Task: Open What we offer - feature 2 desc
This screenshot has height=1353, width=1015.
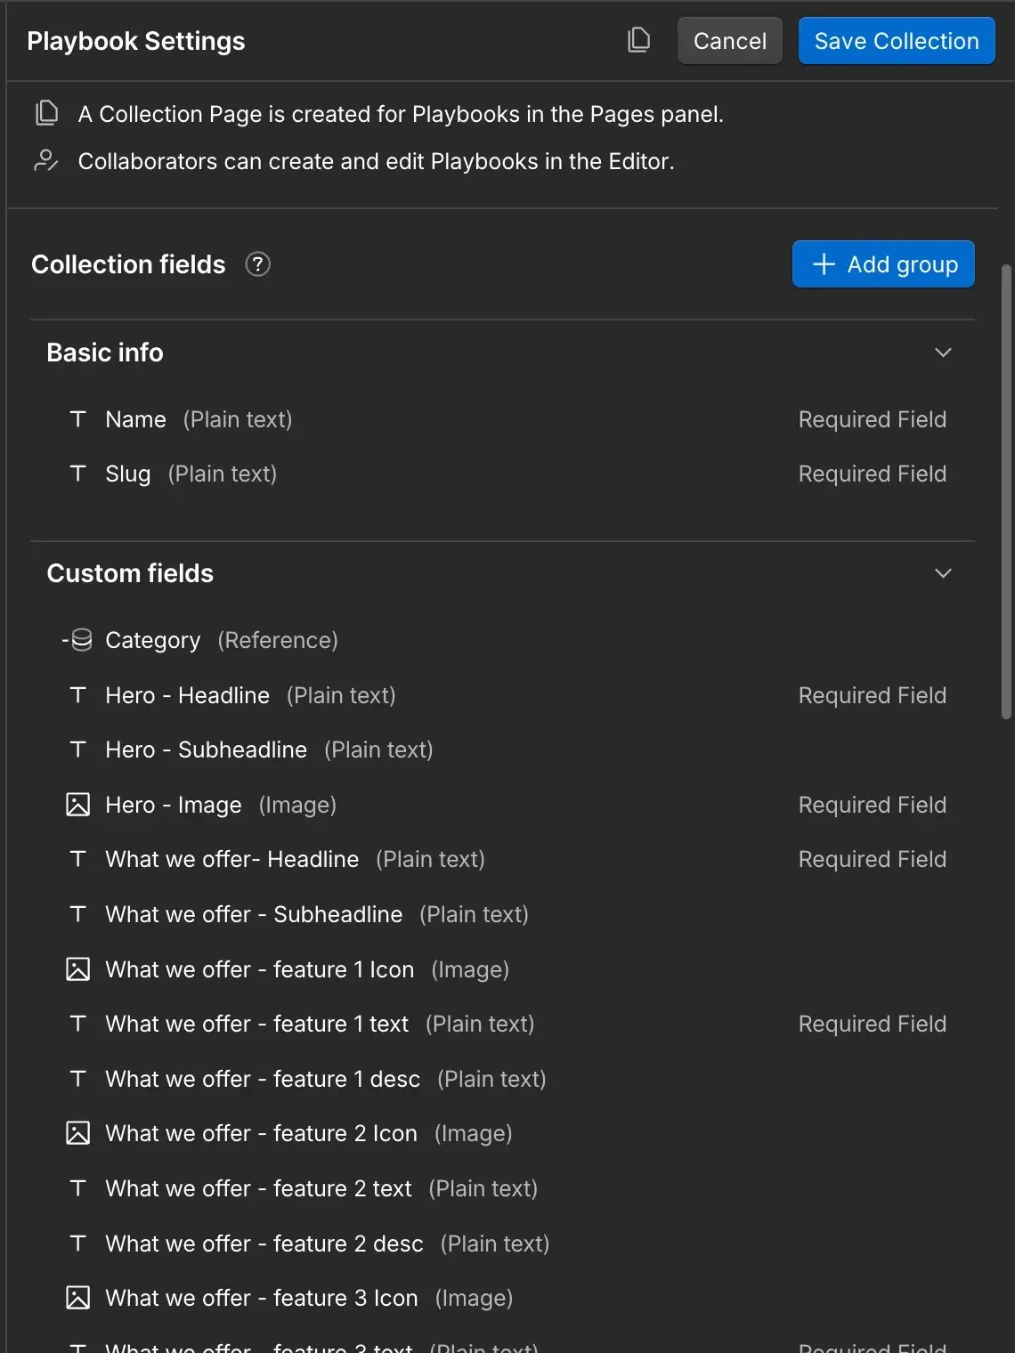Action: pyautogui.click(x=503, y=1244)
